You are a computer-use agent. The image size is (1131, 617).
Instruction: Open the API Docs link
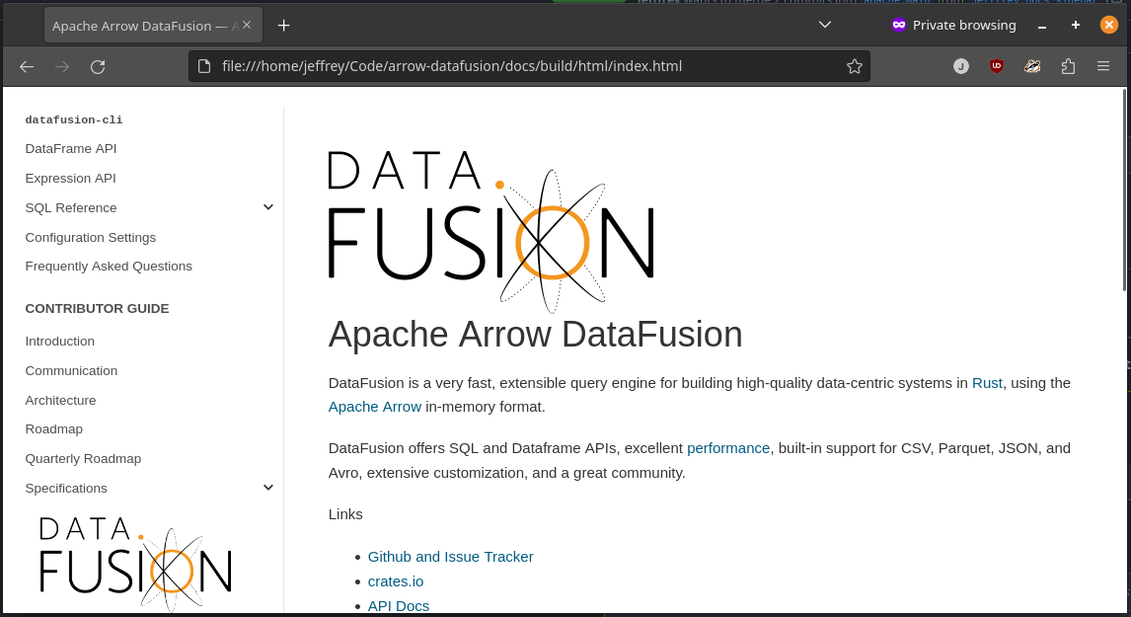point(398,606)
